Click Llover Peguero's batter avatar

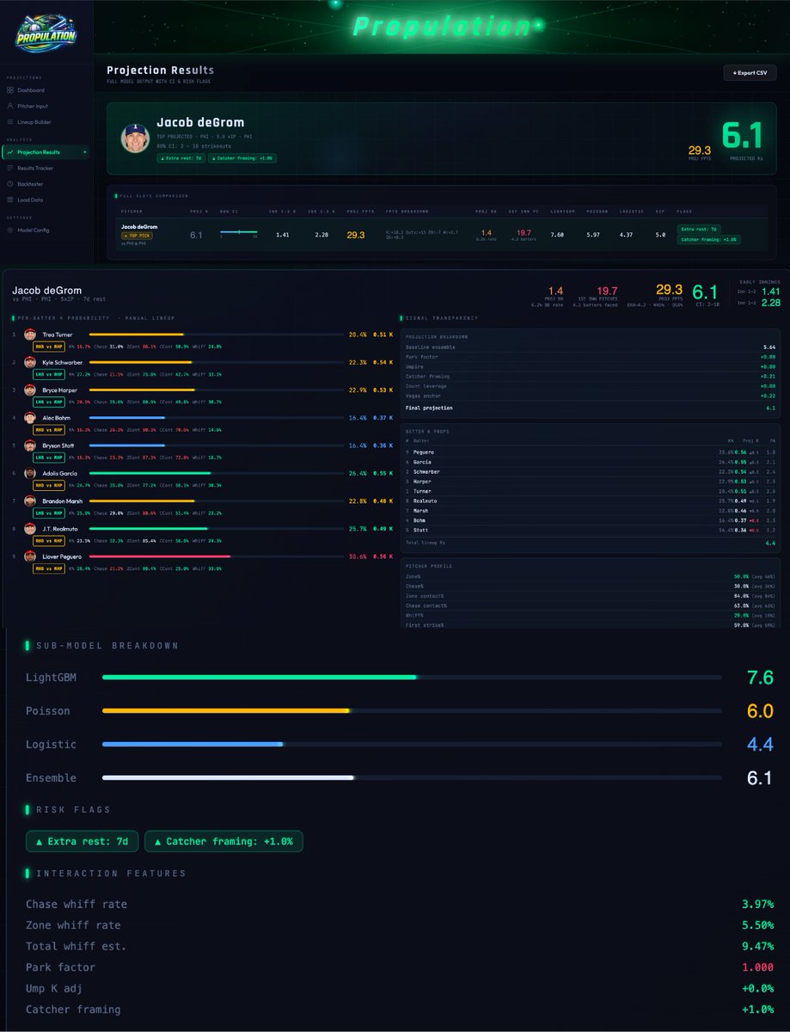click(30, 556)
